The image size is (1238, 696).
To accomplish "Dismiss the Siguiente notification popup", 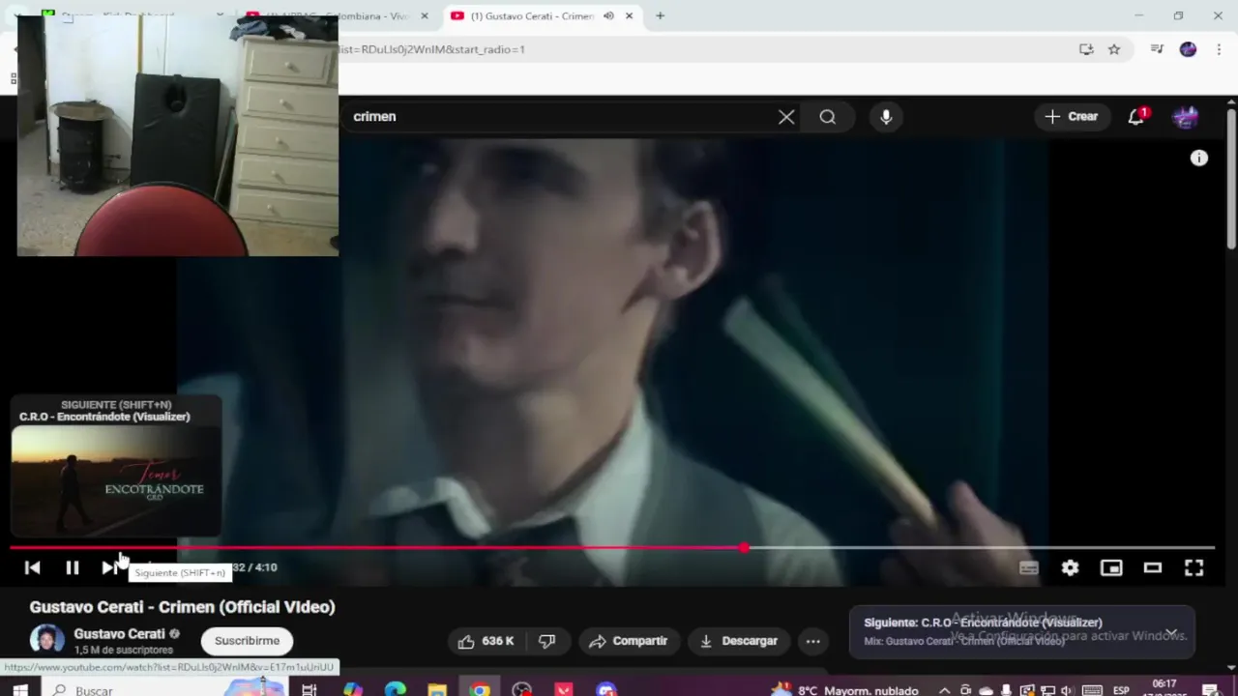I will (x=1171, y=633).
